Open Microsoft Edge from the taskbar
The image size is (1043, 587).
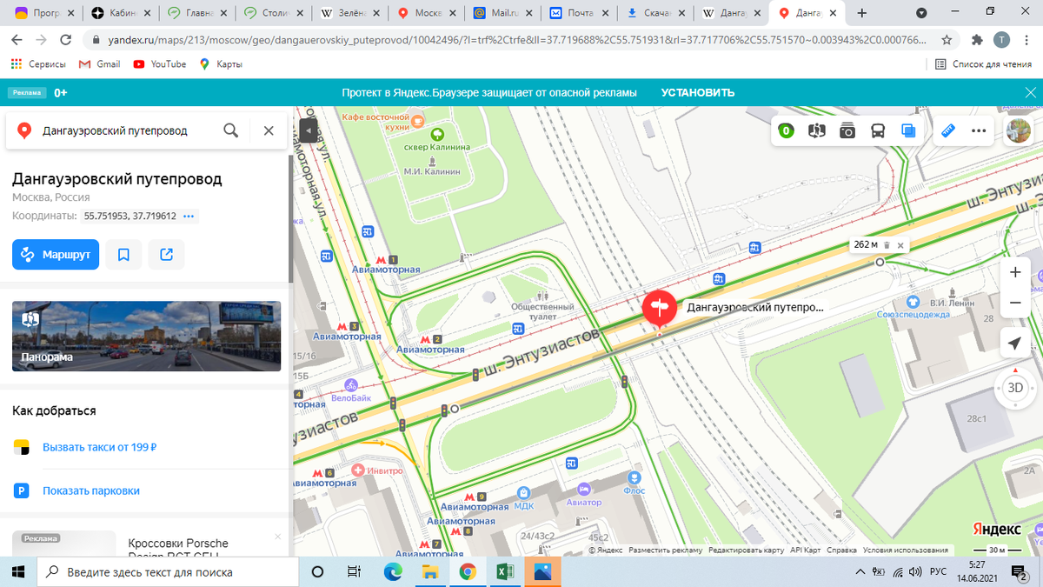pyautogui.click(x=393, y=572)
